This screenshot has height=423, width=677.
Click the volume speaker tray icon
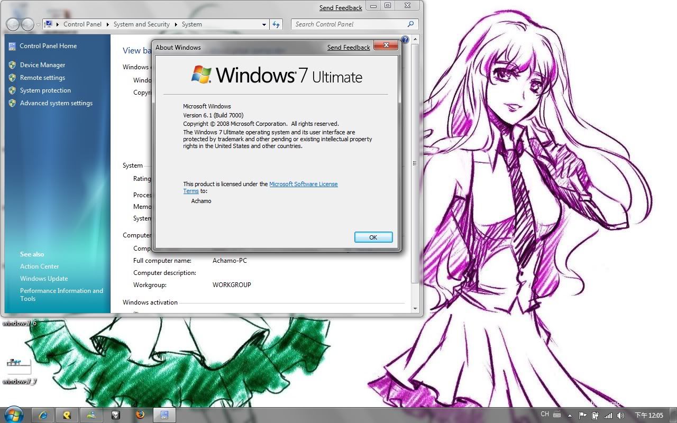tap(620, 416)
